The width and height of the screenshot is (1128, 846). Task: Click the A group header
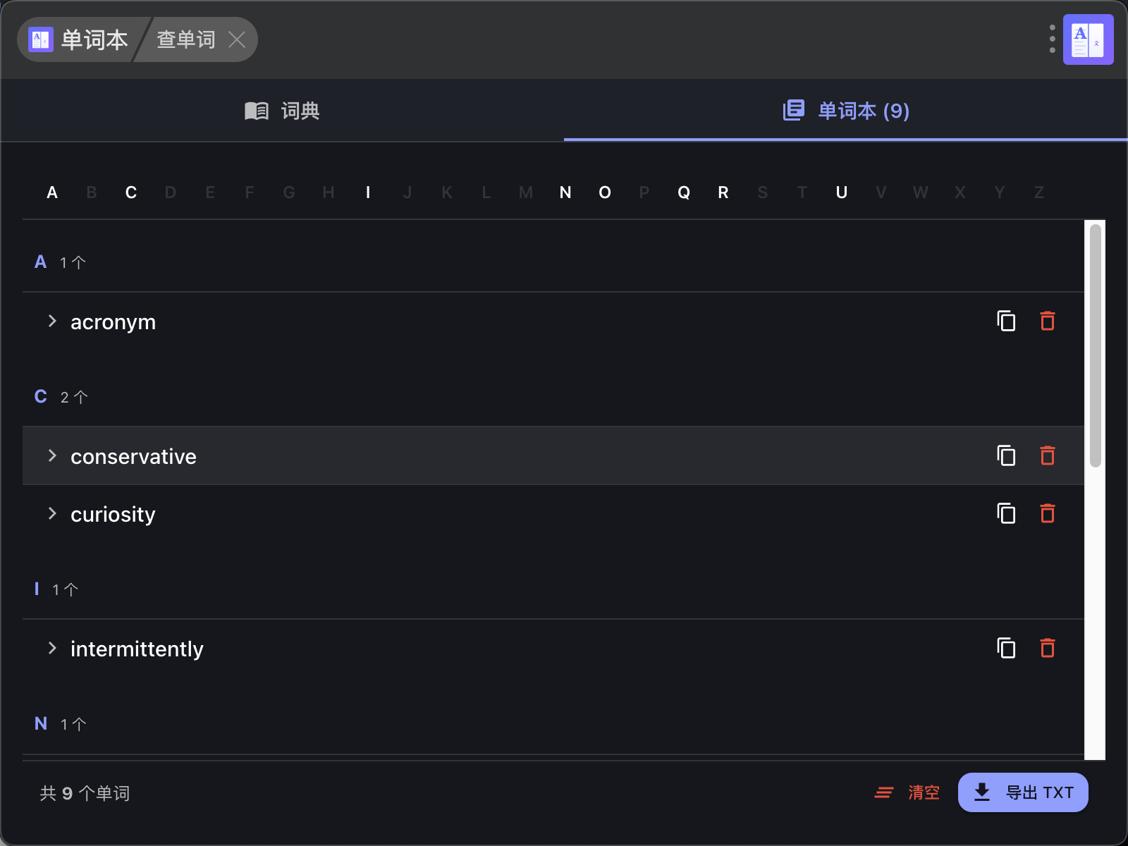pyautogui.click(x=553, y=262)
